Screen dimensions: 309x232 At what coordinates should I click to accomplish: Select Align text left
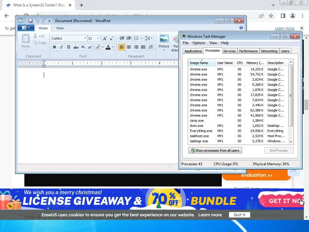[x=122, y=47]
